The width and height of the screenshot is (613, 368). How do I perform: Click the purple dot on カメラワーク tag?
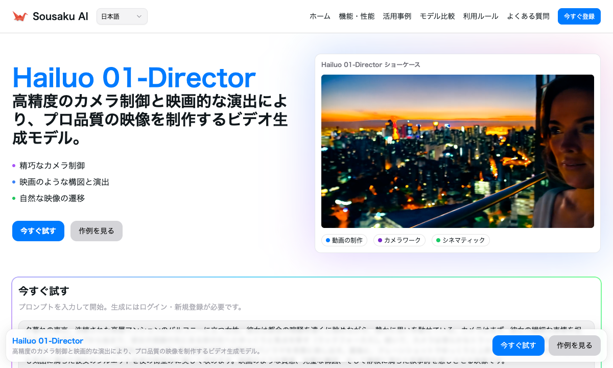click(380, 240)
